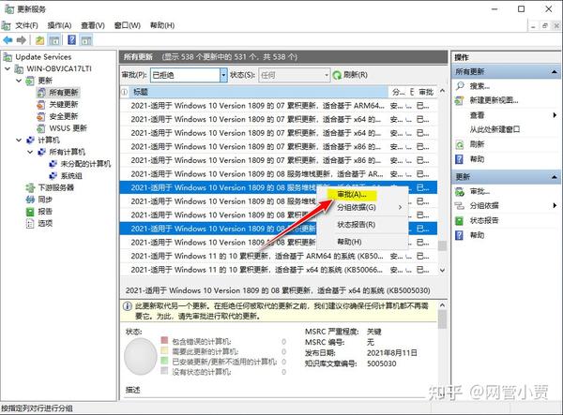Open the 查看(V) menu
Viewport: 563px width, 415px height.
(93, 25)
